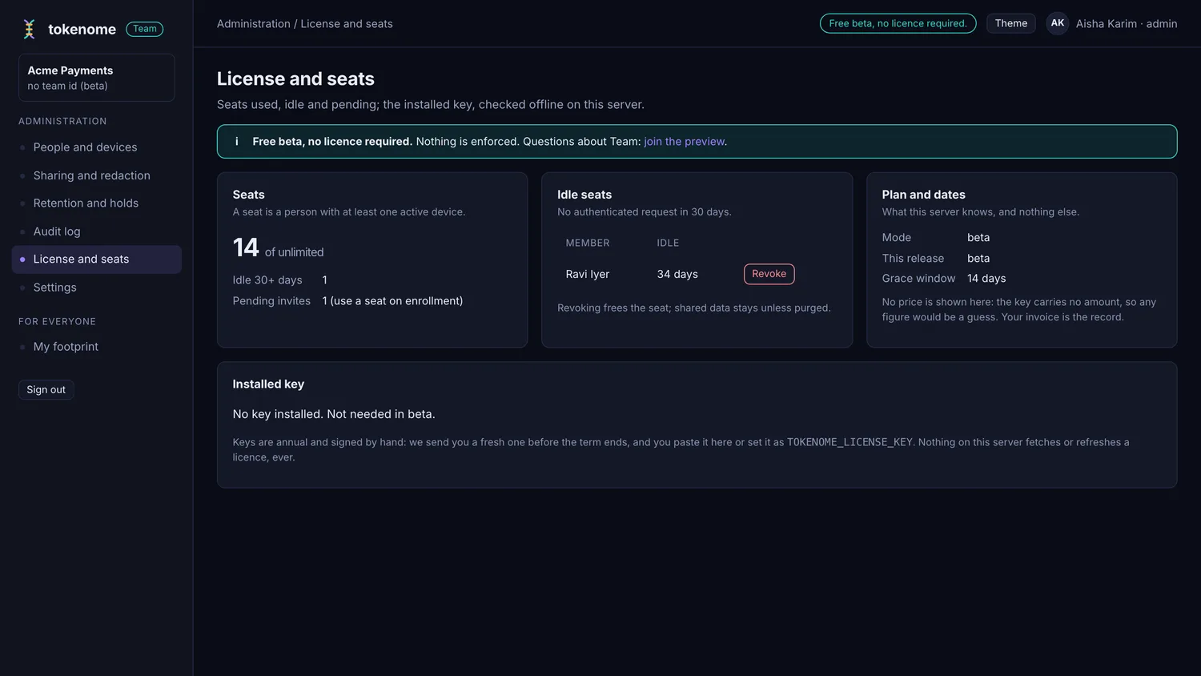Open My footprint page
Screen dimensions: 1201x676
click(x=96, y=347)
